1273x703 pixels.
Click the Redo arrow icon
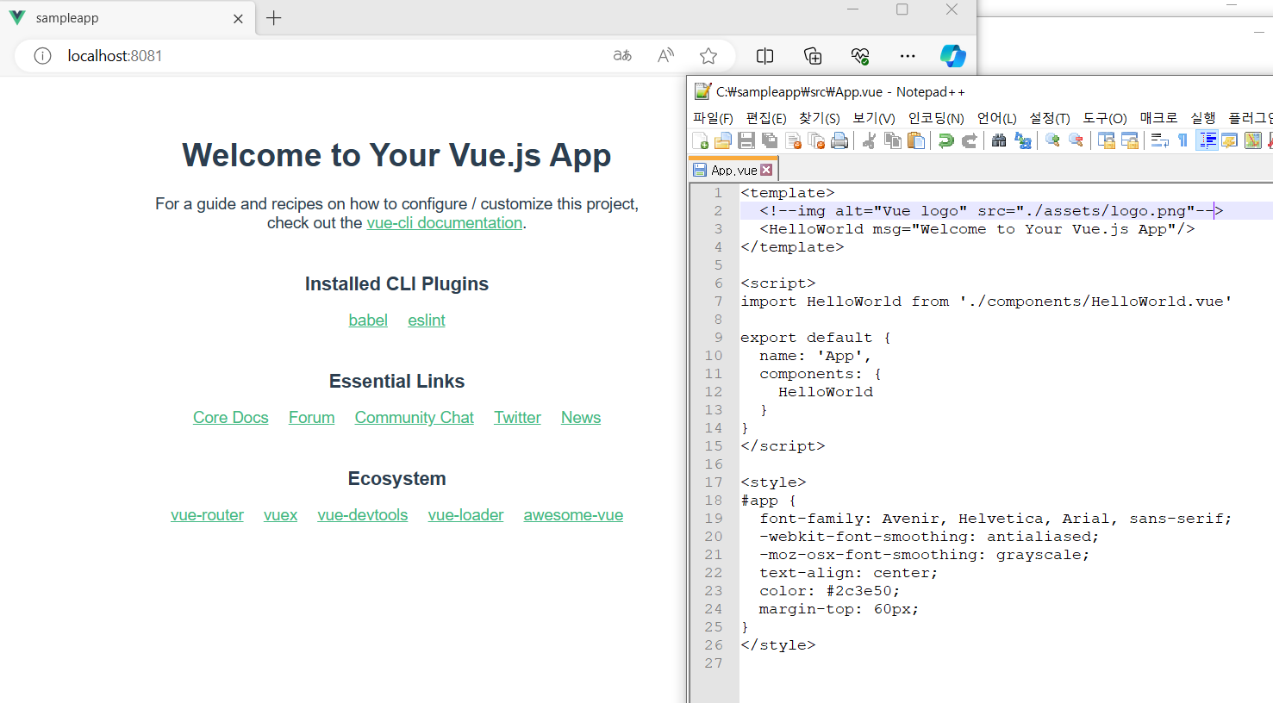[969, 140]
